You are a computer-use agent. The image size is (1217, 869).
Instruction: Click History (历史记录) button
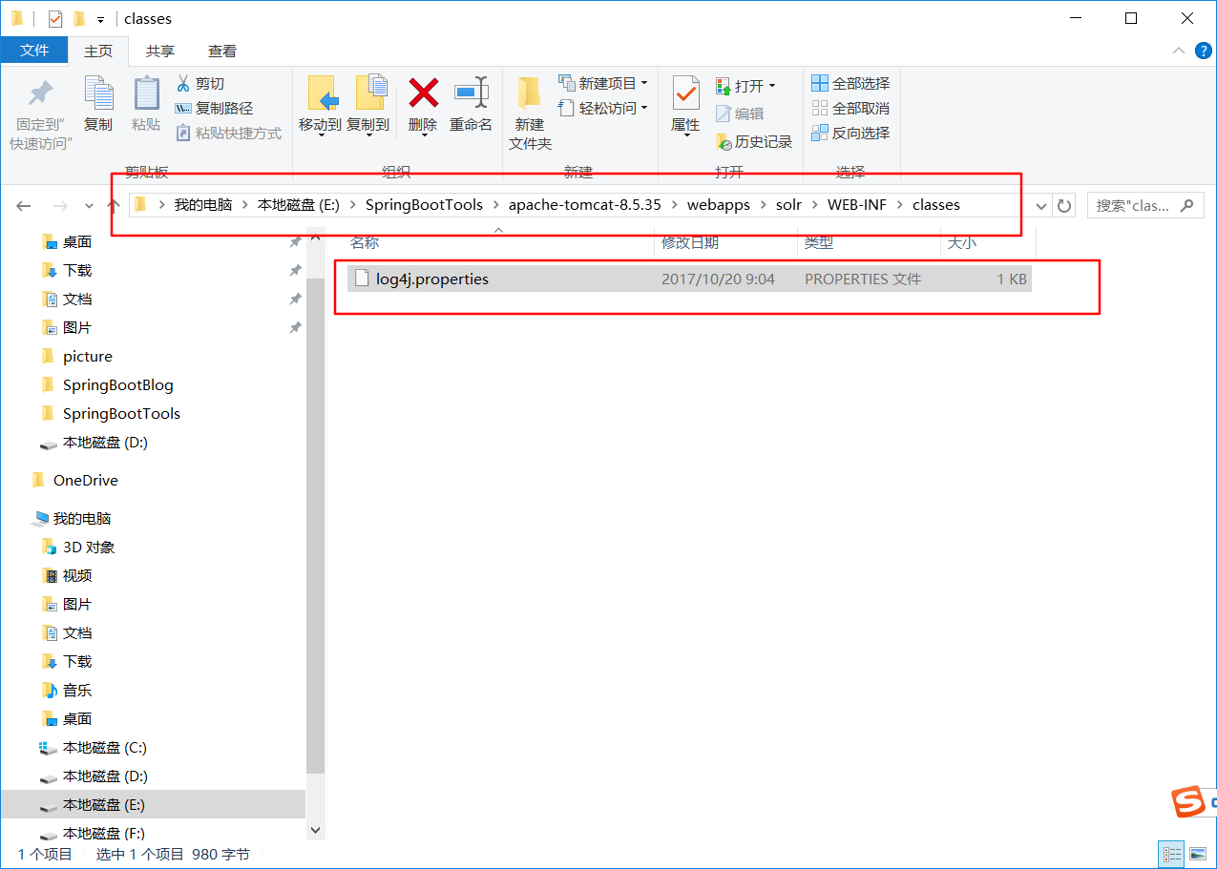[x=754, y=141]
